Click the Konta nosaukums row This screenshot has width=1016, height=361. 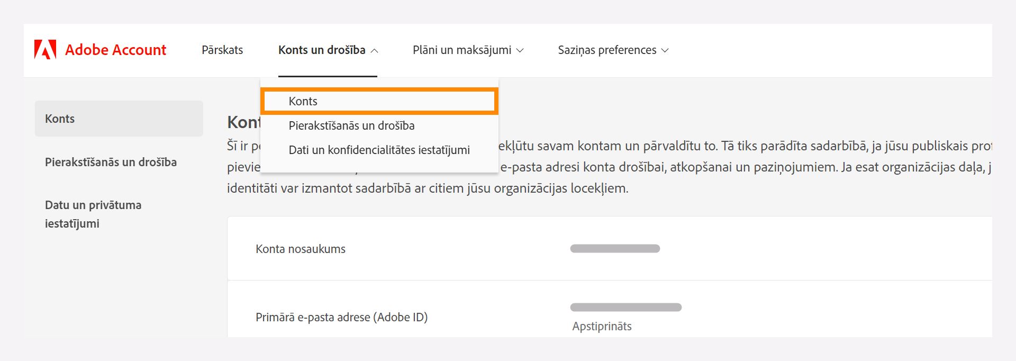point(300,249)
